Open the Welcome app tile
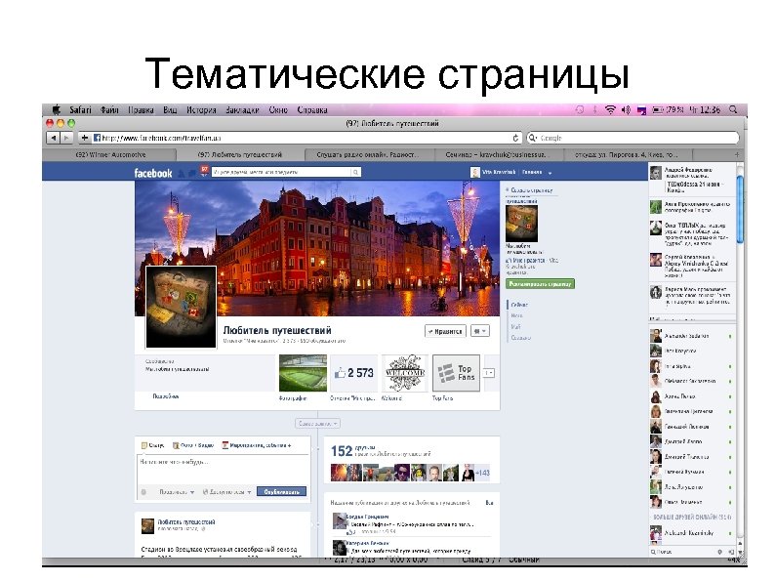 [405, 373]
